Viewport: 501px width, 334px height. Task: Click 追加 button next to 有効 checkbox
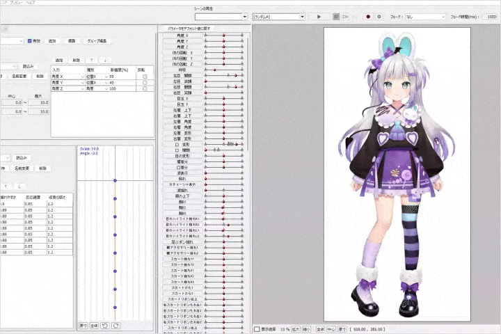pos(52,41)
